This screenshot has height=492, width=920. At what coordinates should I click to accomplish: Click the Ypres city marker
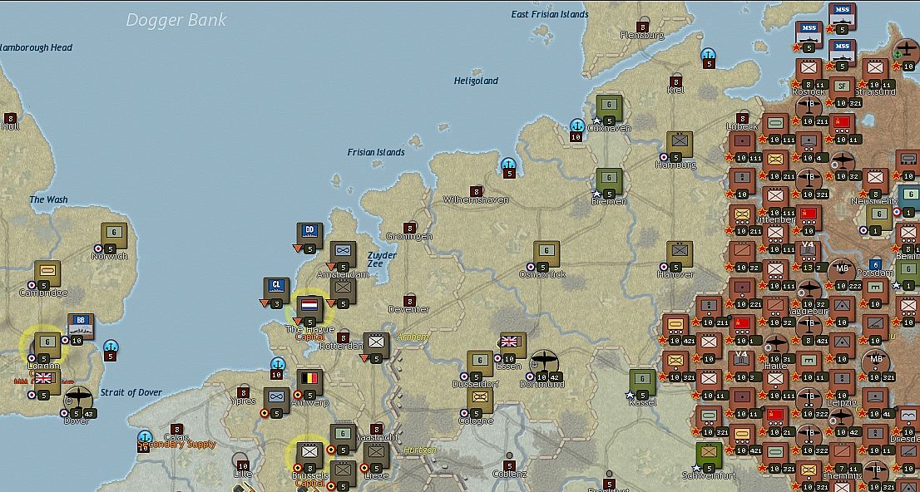pos(244,391)
